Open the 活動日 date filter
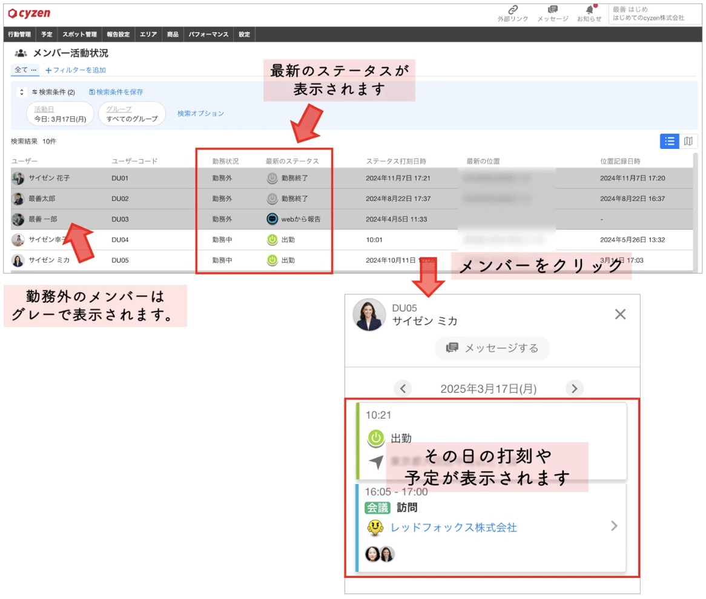 (x=61, y=114)
